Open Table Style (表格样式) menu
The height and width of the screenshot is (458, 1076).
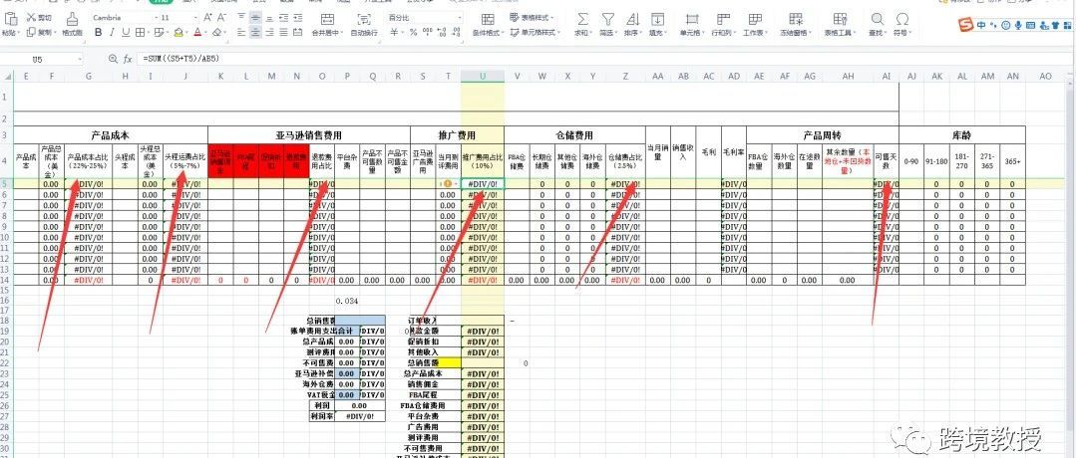click(534, 18)
